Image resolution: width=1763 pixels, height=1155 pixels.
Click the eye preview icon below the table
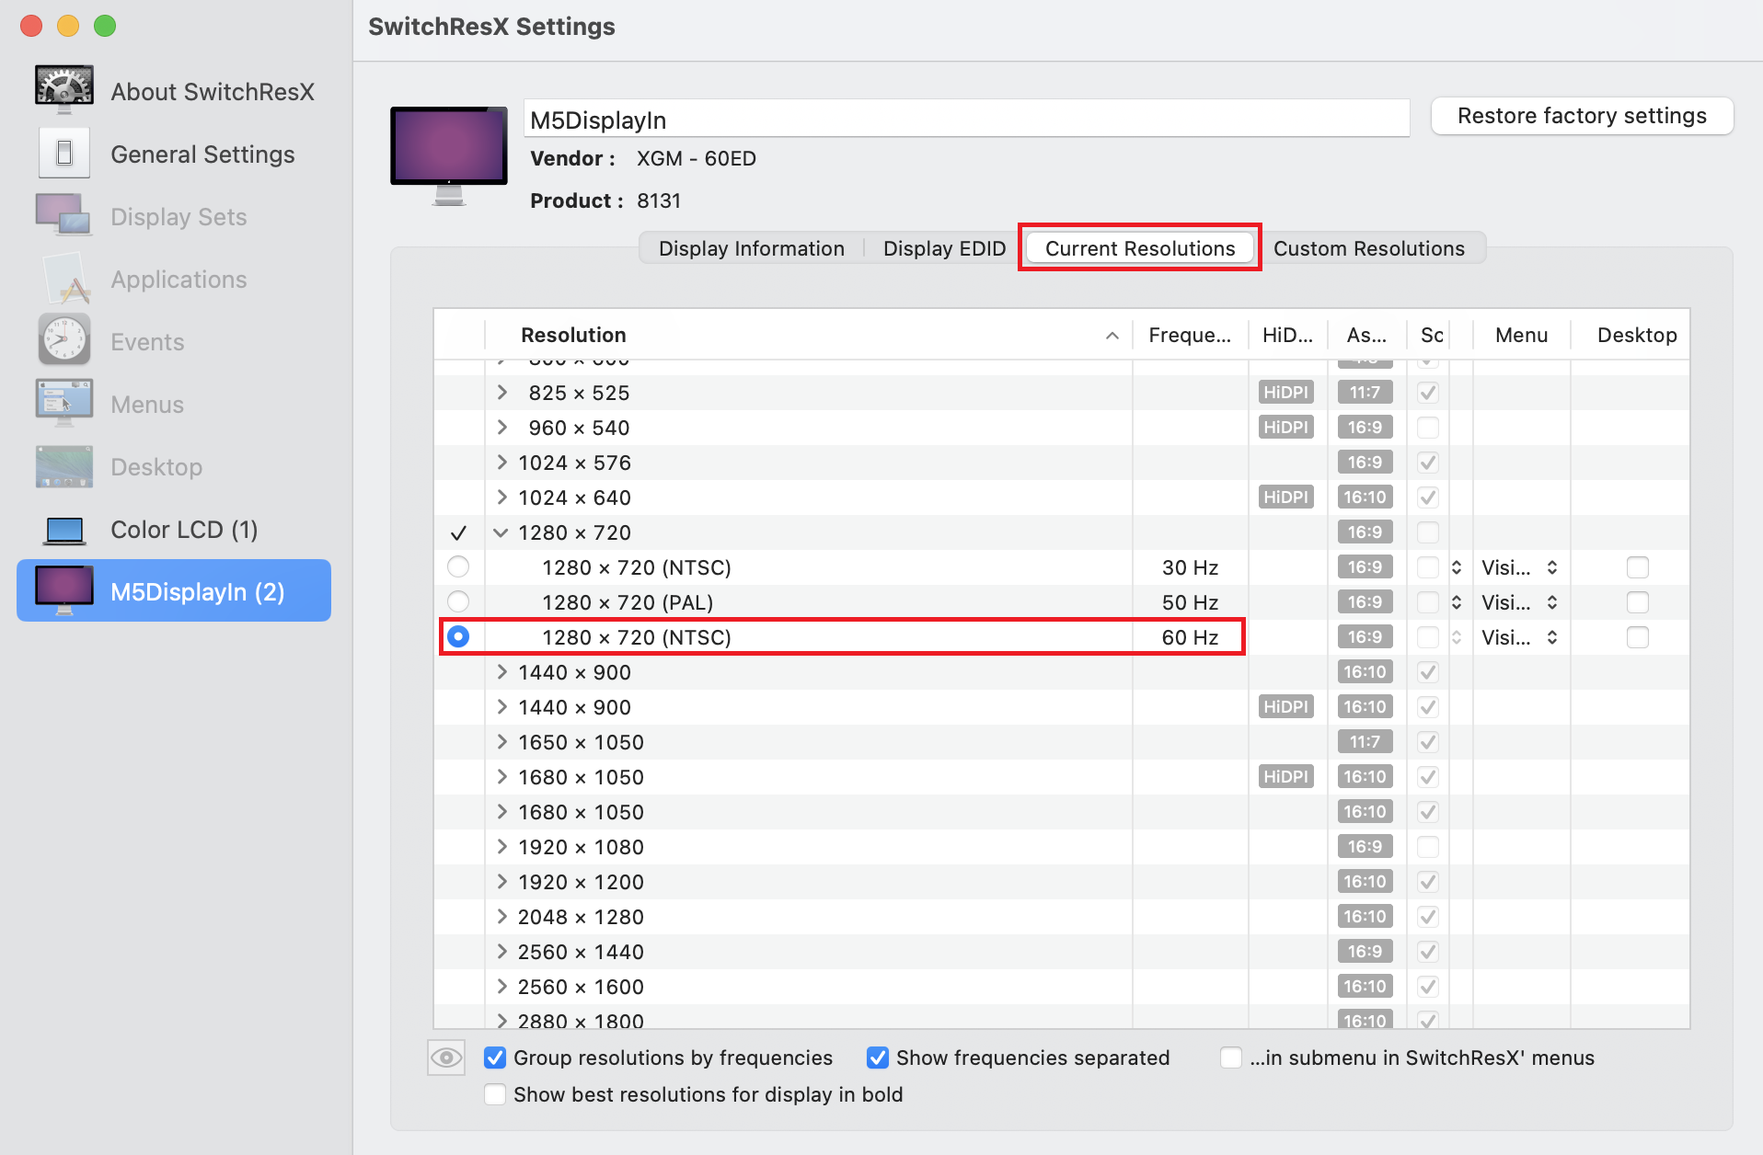pyautogui.click(x=446, y=1058)
